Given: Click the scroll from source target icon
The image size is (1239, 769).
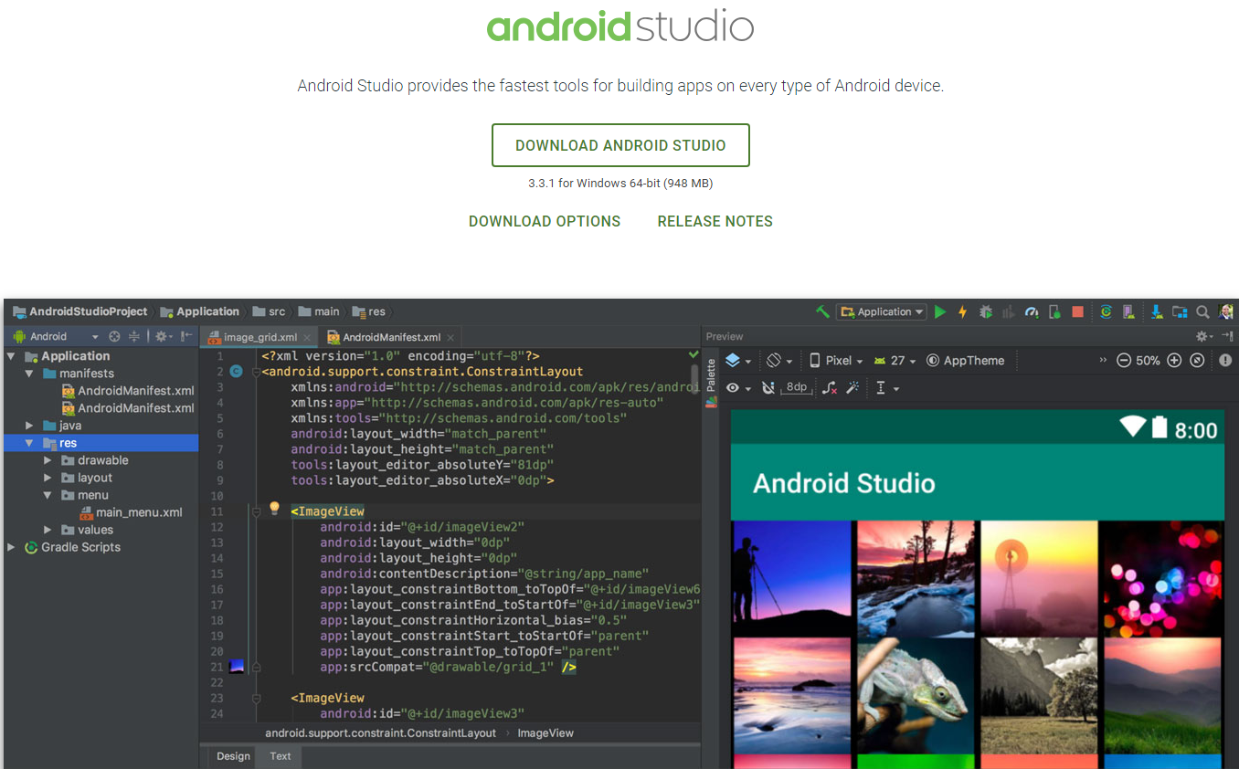Looking at the screenshot, I should (x=114, y=336).
